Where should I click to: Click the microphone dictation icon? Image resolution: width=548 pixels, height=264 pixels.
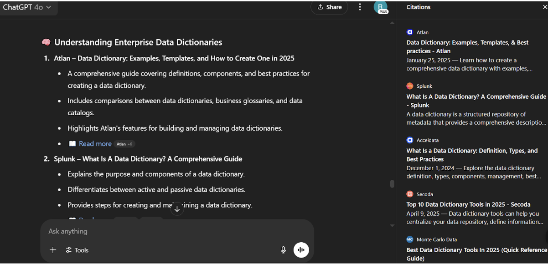[x=283, y=250]
